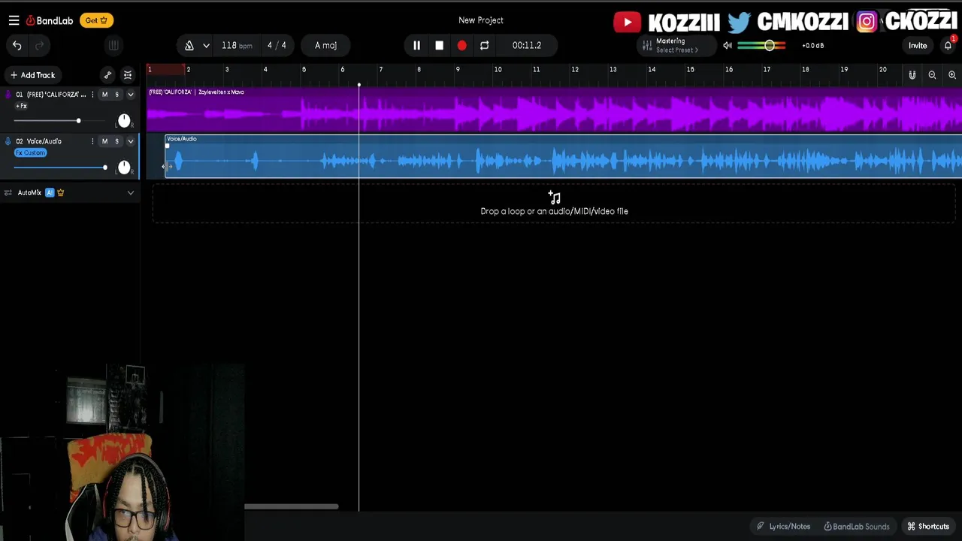
Task: Mute track 01 CALIFORZA
Action: (104, 95)
